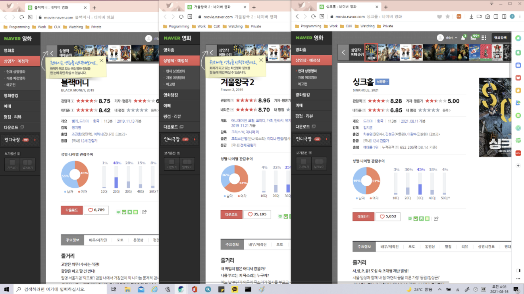Click the plus icon in the right sidebar panel
Image resolution: width=524 pixels, height=294 pixels.
pos(518,165)
